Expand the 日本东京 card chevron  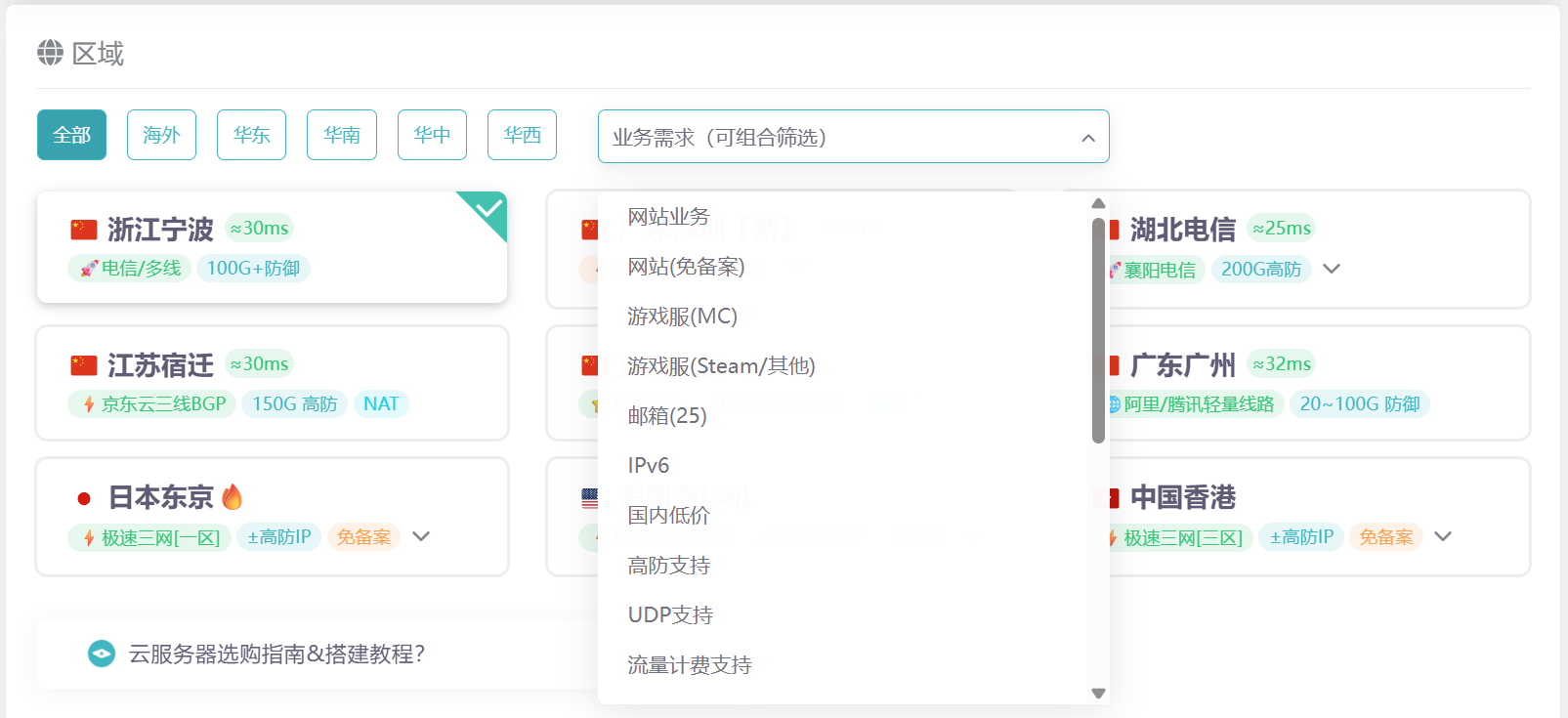click(421, 536)
